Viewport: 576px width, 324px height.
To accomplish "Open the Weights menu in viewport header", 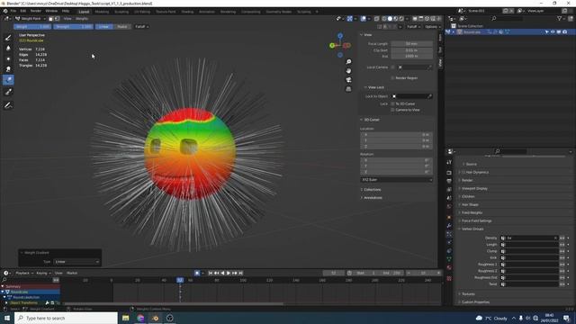I will click(x=82, y=18).
